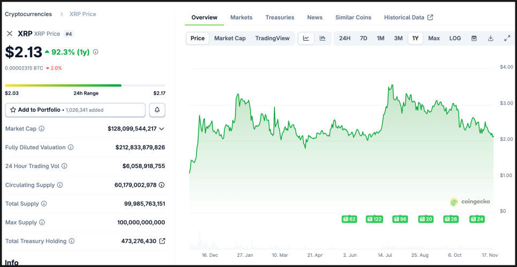Click Add to Portfolio button
The image size is (517, 267).
point(75,110)
